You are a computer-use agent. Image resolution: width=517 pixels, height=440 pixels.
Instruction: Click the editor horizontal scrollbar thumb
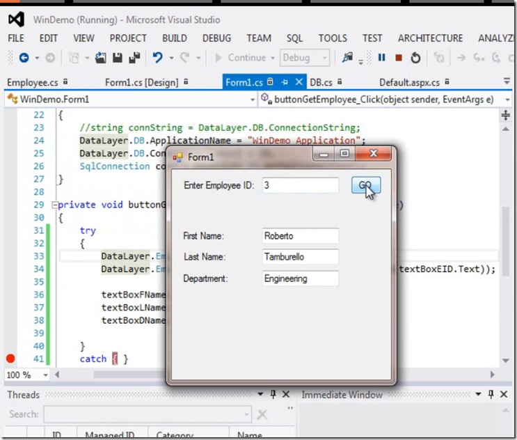(x=130, y=375)
